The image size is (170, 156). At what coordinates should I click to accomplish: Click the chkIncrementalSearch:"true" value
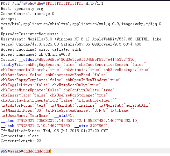pyautogui.click(x=31, y=70)
